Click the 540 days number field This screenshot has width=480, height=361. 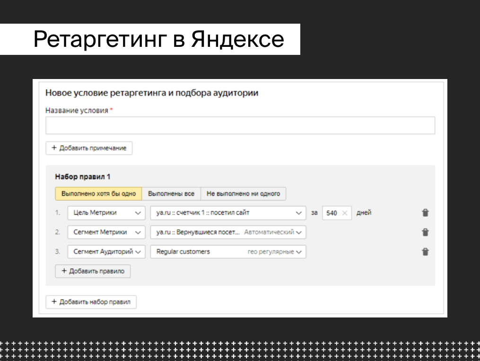(337, 213)
